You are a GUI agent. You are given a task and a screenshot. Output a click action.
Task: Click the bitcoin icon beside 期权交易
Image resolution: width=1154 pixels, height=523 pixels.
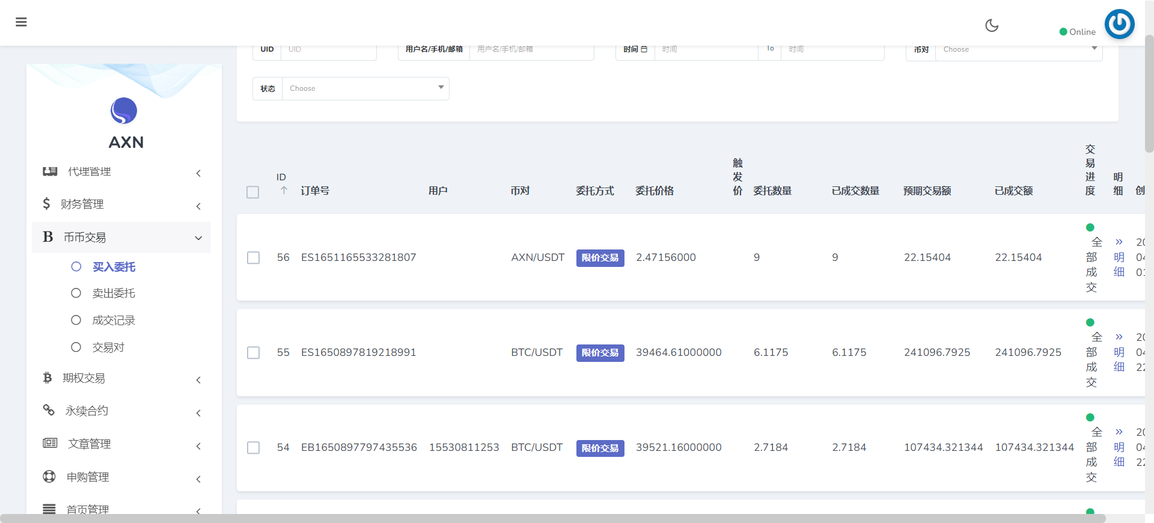point(47,378)
